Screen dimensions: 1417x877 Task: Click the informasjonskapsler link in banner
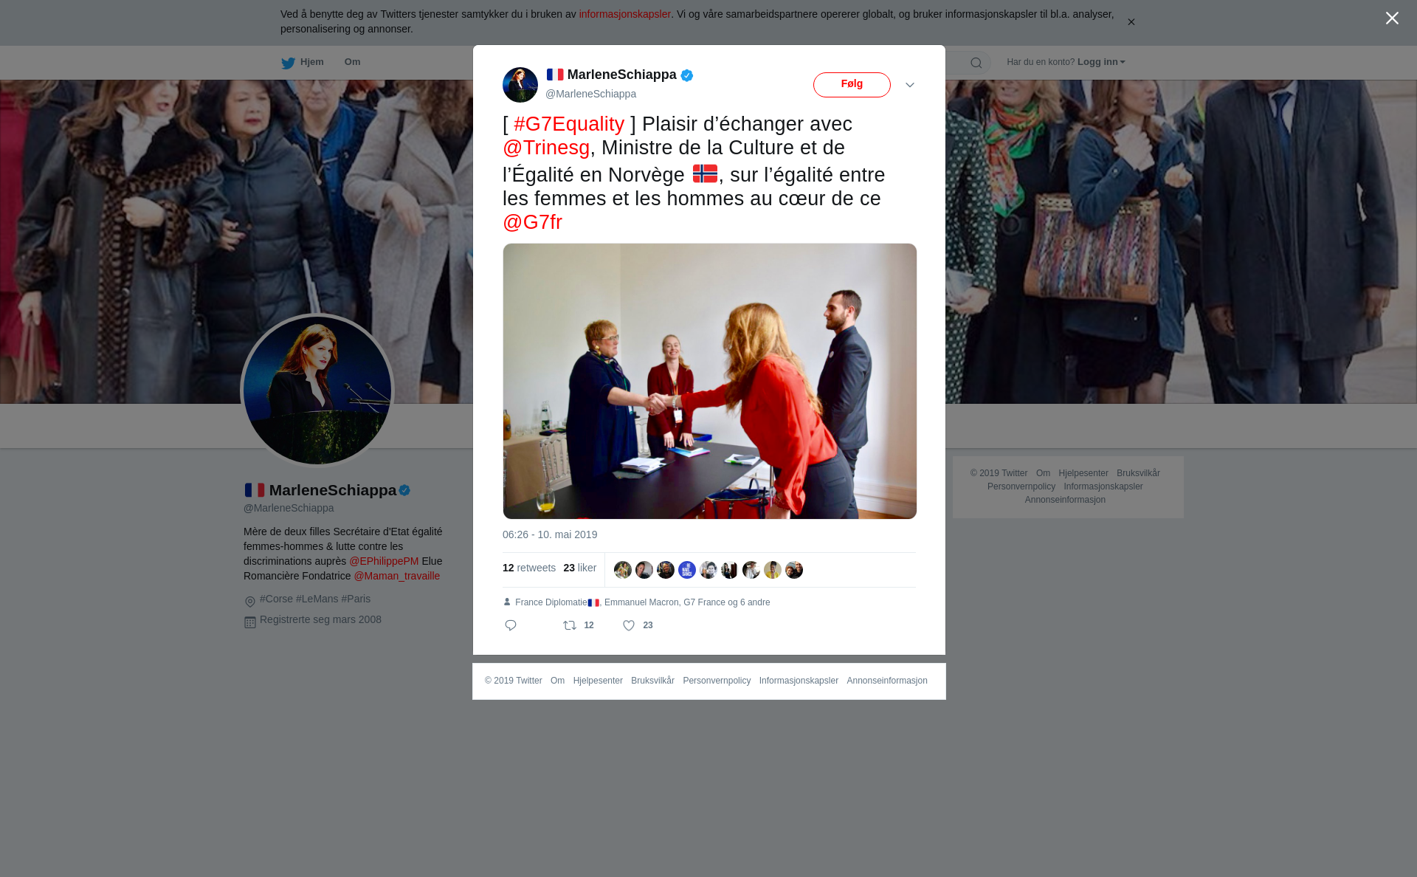624,14
